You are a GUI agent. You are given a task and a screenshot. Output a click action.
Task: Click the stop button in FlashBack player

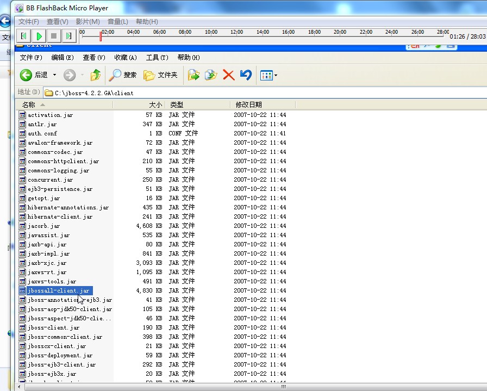[54, 36]
